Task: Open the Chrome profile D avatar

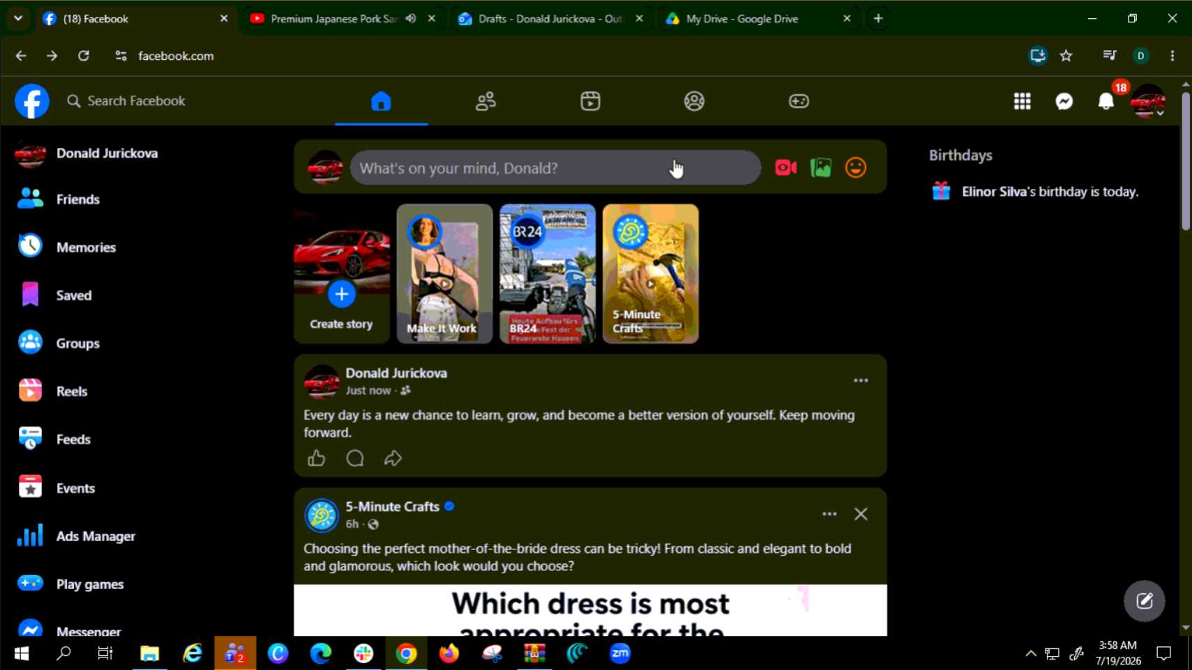Action: pos(1141,56)
